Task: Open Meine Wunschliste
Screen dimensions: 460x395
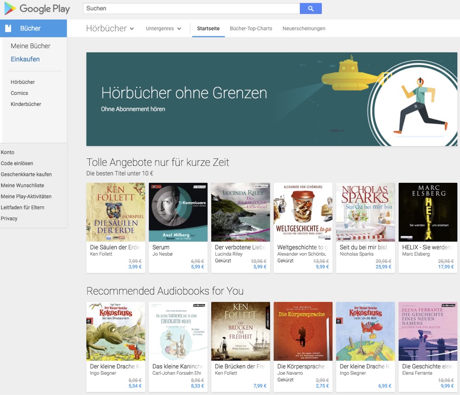Action: click(23, 186)
